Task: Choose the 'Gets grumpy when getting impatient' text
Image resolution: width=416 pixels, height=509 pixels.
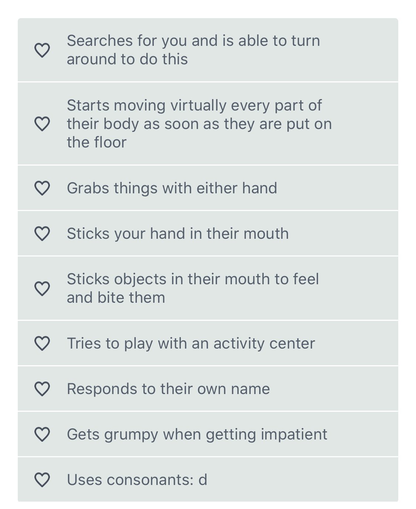Action: 197,434
